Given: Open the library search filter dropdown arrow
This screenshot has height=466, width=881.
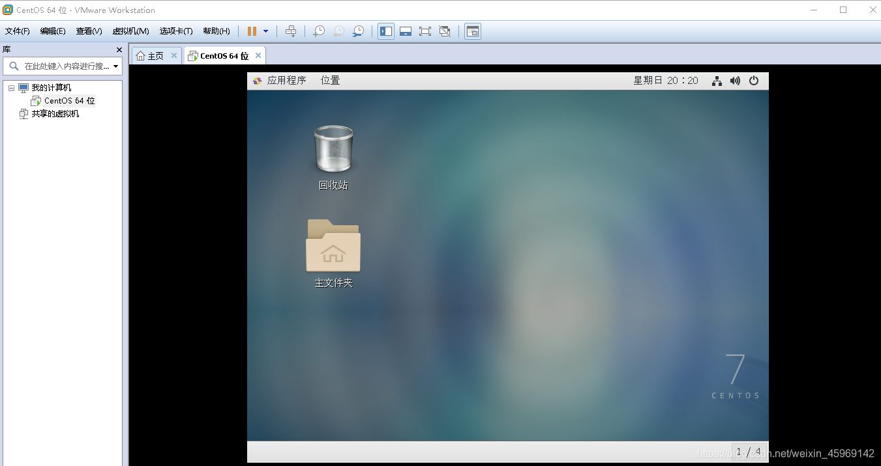Looking at the screenshot, I should click(x=116, y=66).
